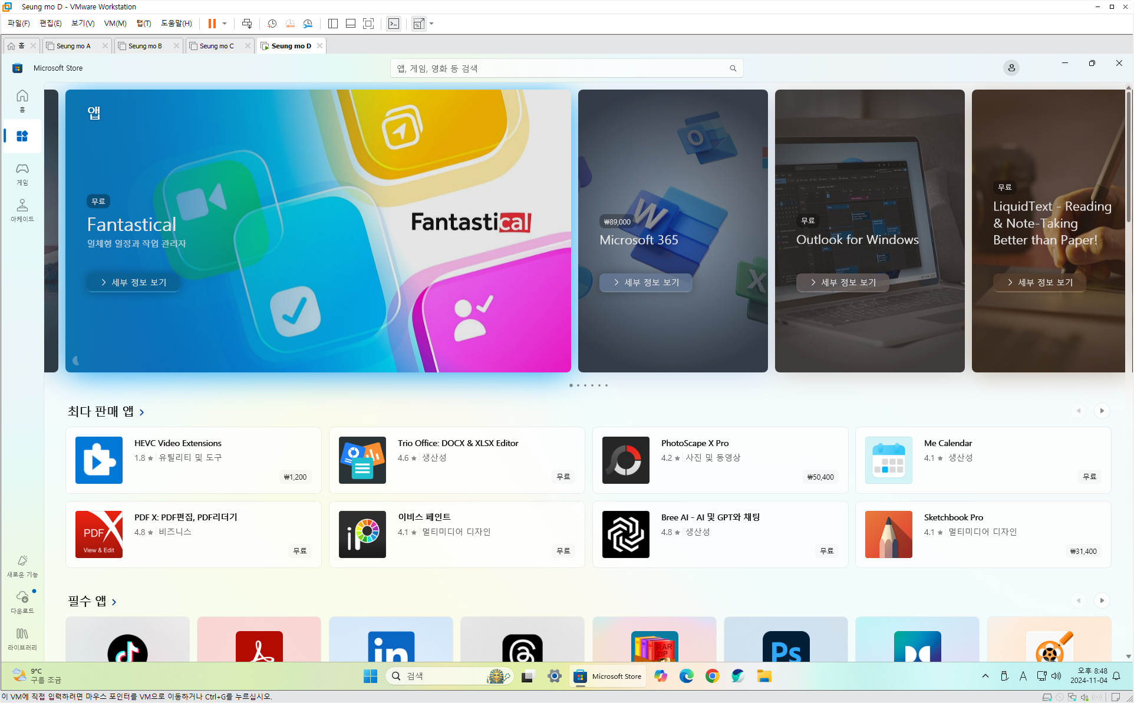Select the first carousel page dot

tap(571, 385)
